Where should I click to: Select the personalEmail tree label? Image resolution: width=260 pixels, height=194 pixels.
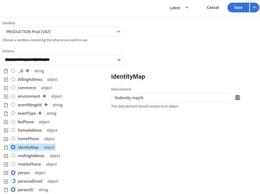click(x=30, y=181)
